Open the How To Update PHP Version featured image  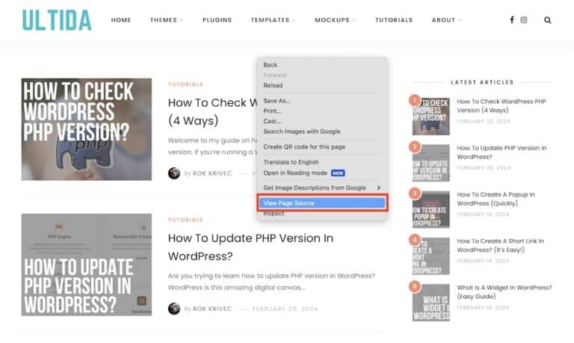tap(87, 265)
